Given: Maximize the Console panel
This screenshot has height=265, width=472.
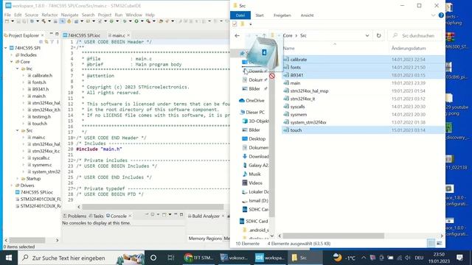Looking at the screenshot, I should click(x=181, y=214).
